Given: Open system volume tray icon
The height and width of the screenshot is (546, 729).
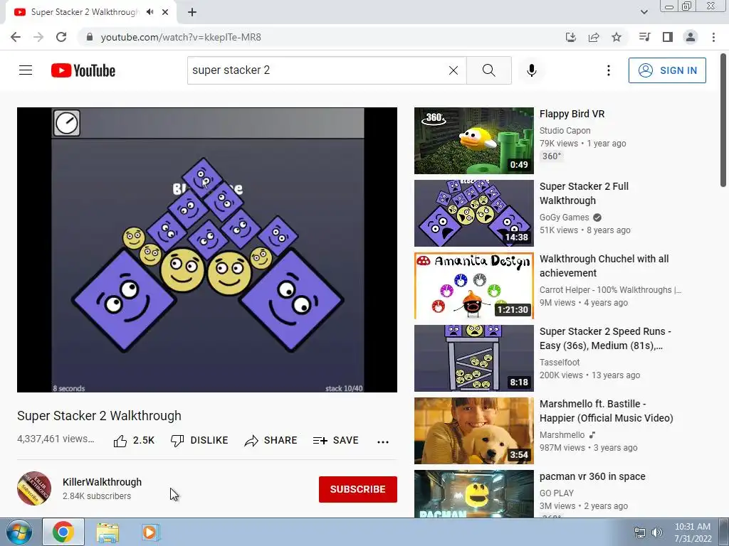Looking at the screenshot, I should point(656,532).
